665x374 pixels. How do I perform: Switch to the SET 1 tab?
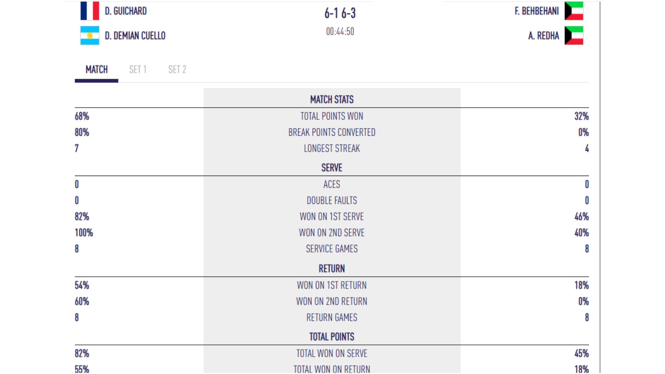[x=138, y=70]
